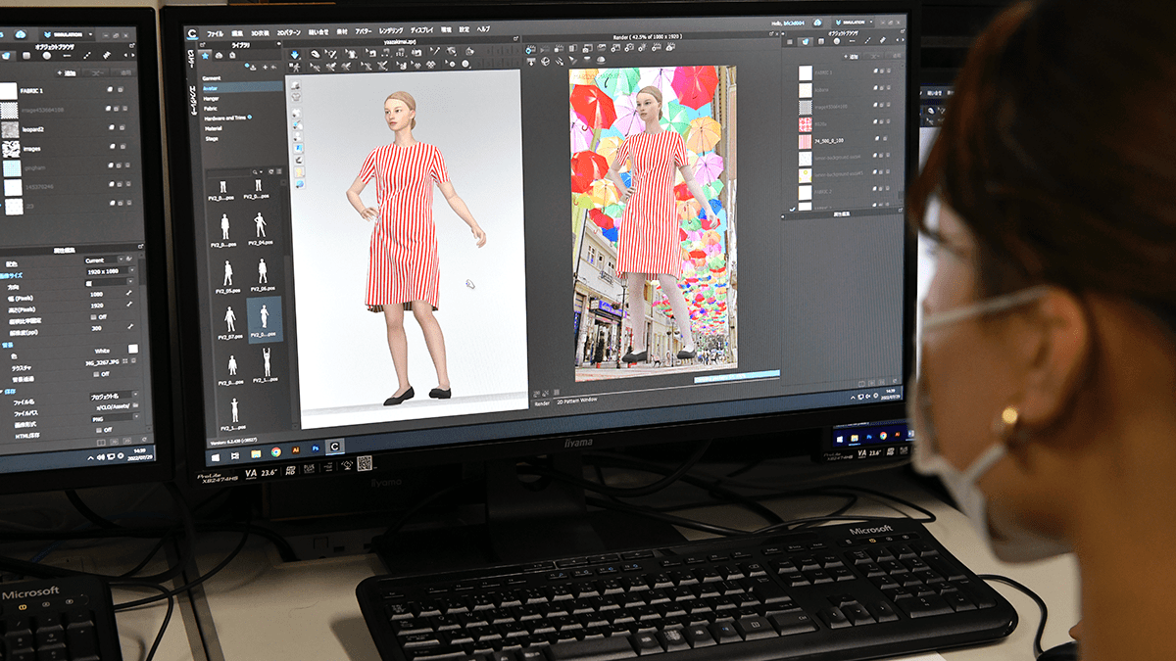Click the CLO logo icon at top left

pos(194,32)
